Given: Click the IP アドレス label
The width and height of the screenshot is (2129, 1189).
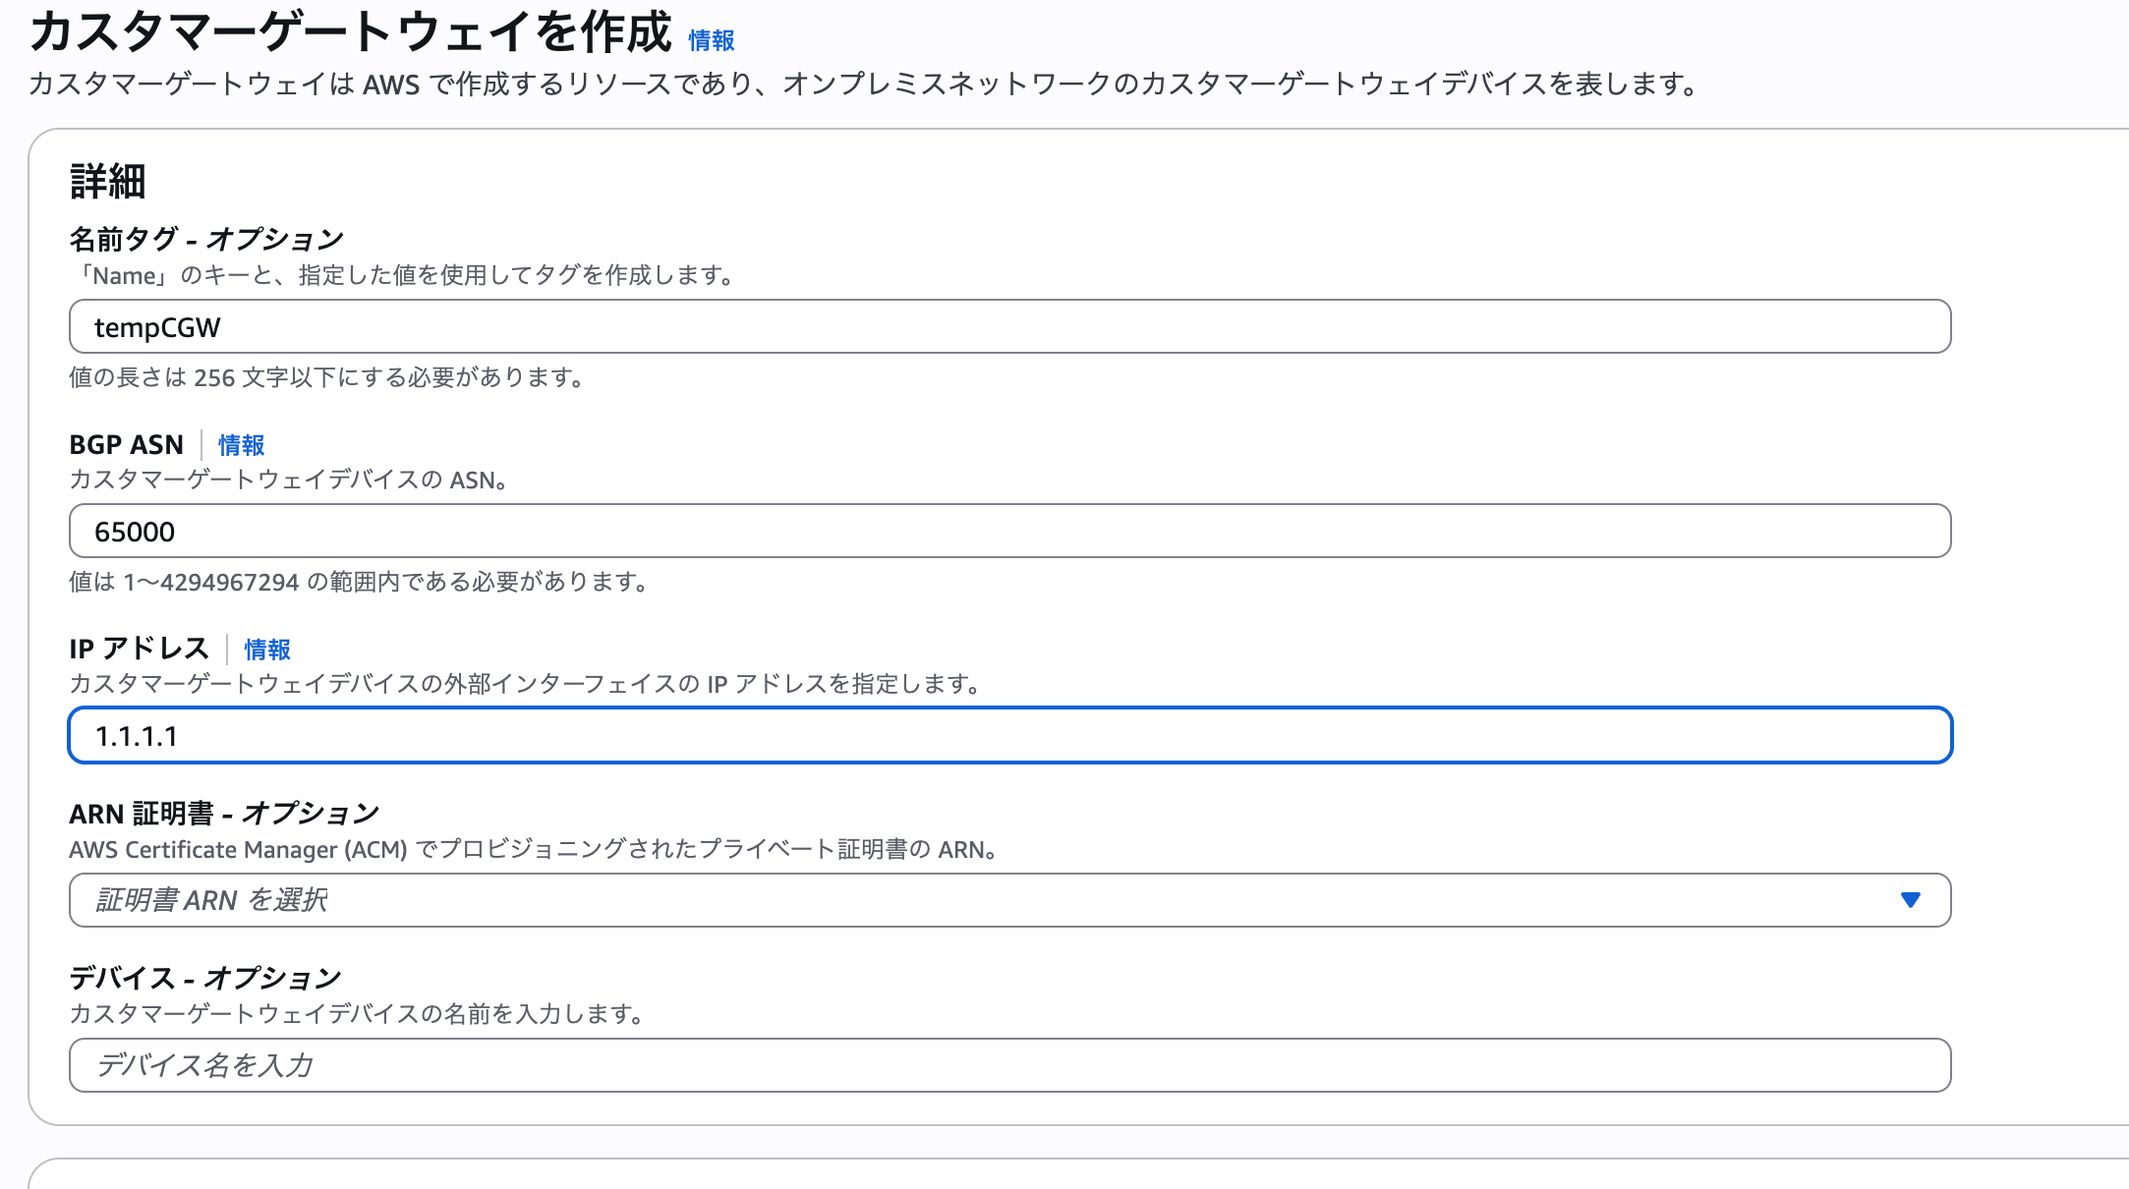Looking at the screenshot, I should [137, 648].
